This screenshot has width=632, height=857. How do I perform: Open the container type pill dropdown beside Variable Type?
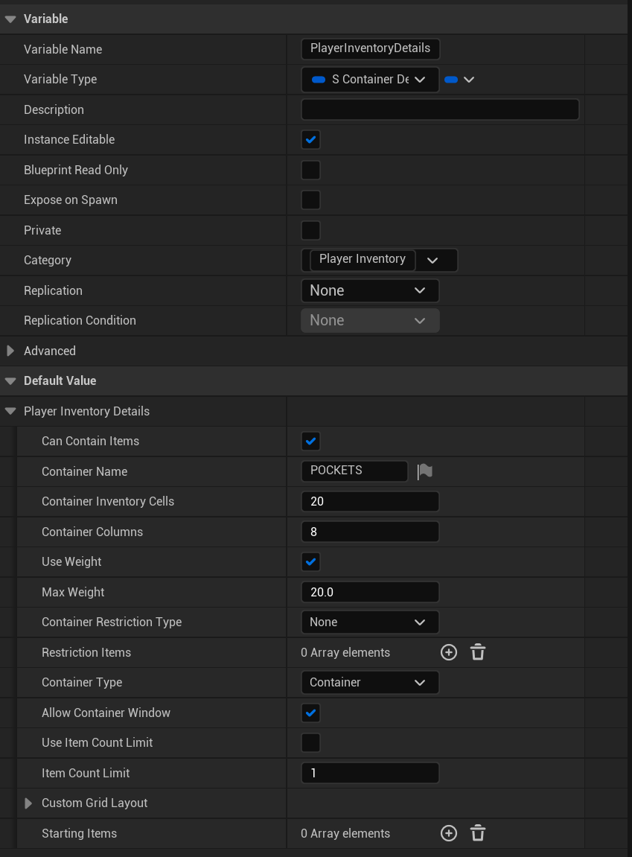[x=459, y=80]
